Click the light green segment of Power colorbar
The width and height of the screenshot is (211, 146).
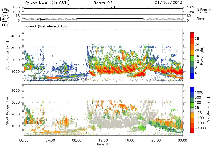(x=192, y=58)
